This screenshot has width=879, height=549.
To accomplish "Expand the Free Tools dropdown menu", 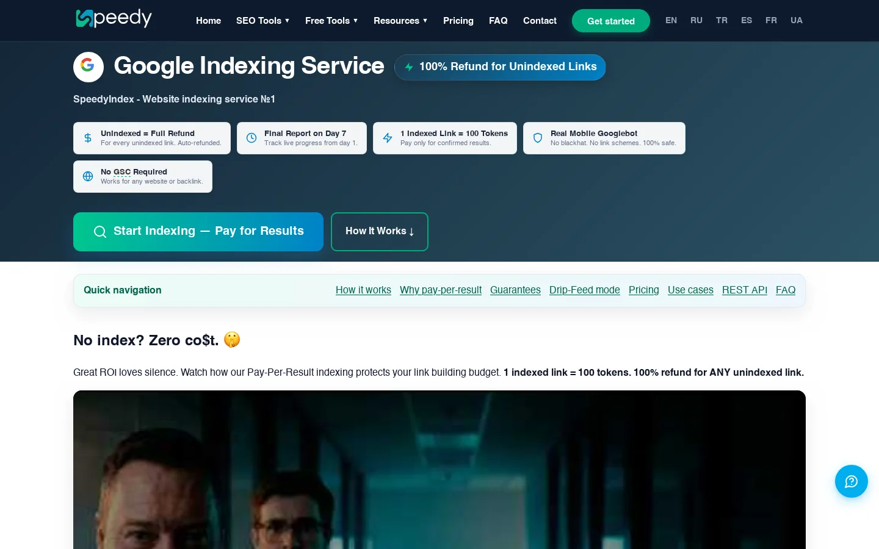I will tap(331, 21).
